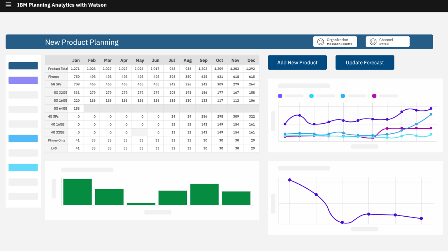Click the Channel selector circle icon
Screen dimensions: 448x251
[x=373, y=42]
